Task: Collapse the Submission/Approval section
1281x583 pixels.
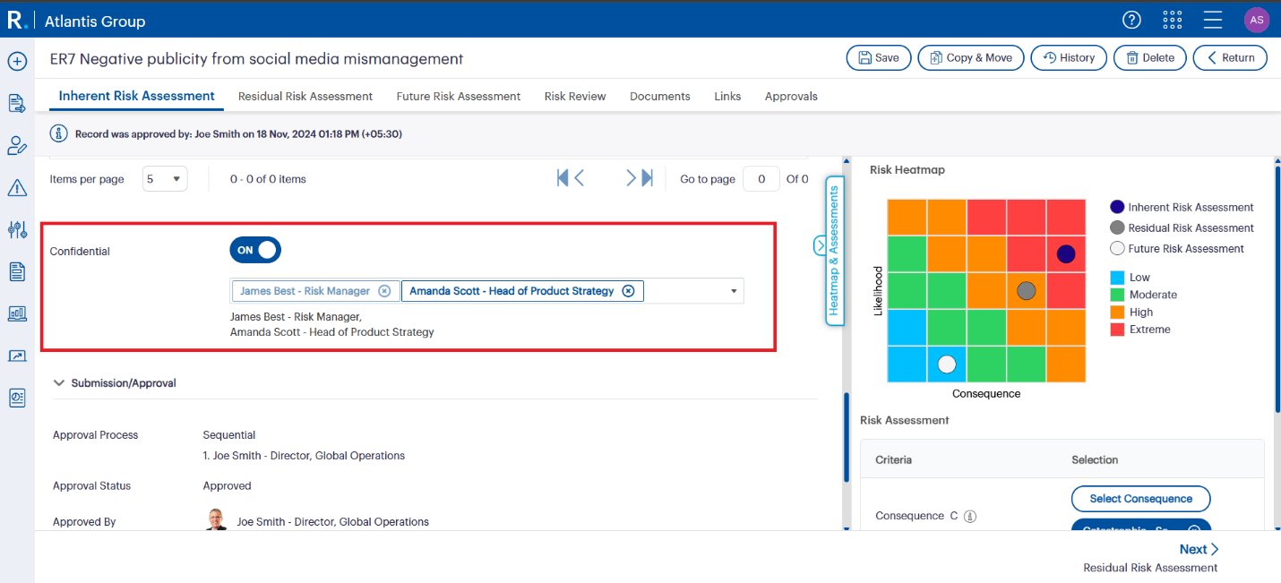Action: click(59, 382)
